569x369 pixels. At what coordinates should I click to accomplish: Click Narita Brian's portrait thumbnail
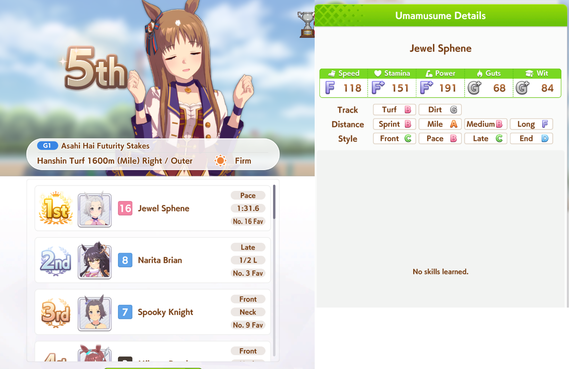(x=95, y=262)
